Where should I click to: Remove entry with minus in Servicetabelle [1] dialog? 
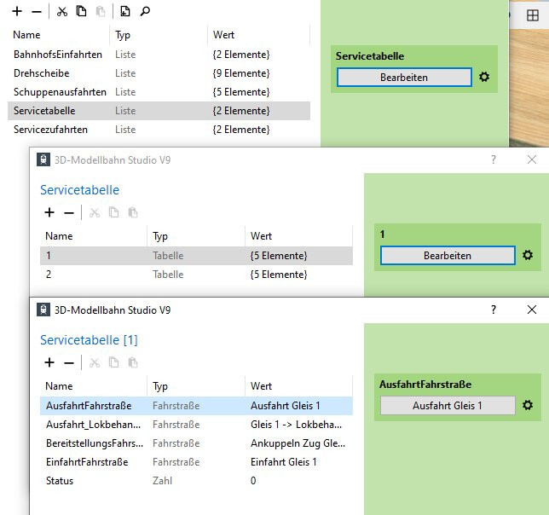pos(69,363)
